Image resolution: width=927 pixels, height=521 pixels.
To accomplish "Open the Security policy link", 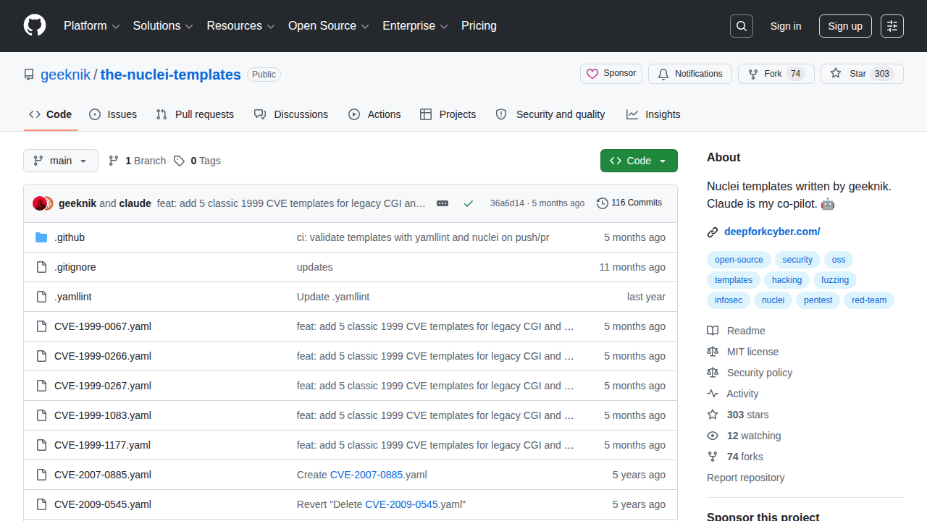I will (760, 373).
